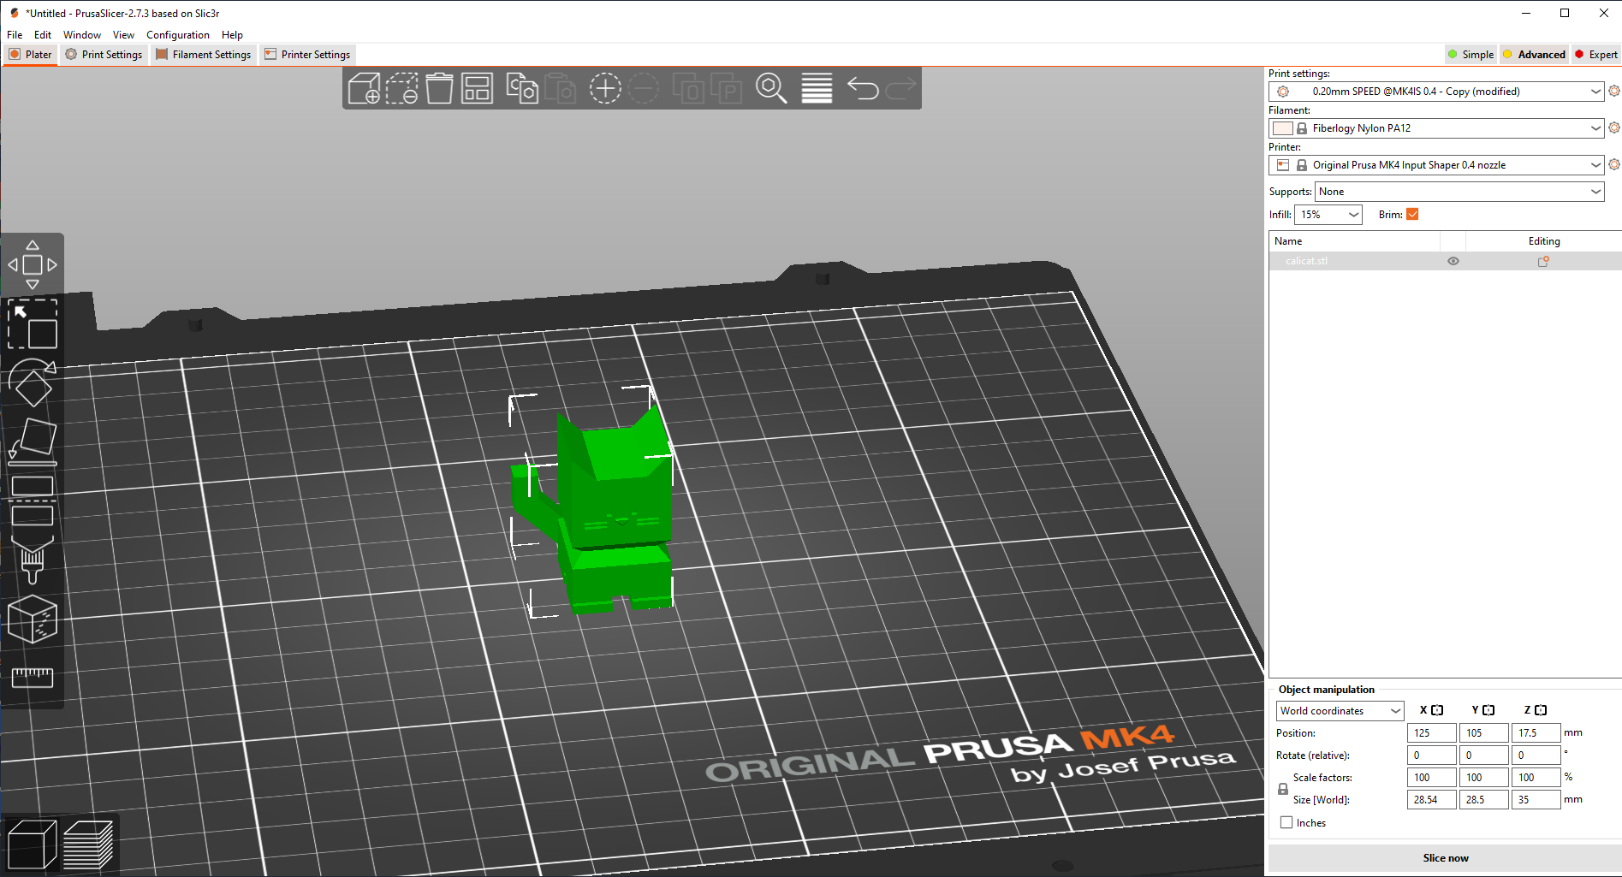Click the Copy toolbar icon
1622x877 pixels.
point(522,88)
